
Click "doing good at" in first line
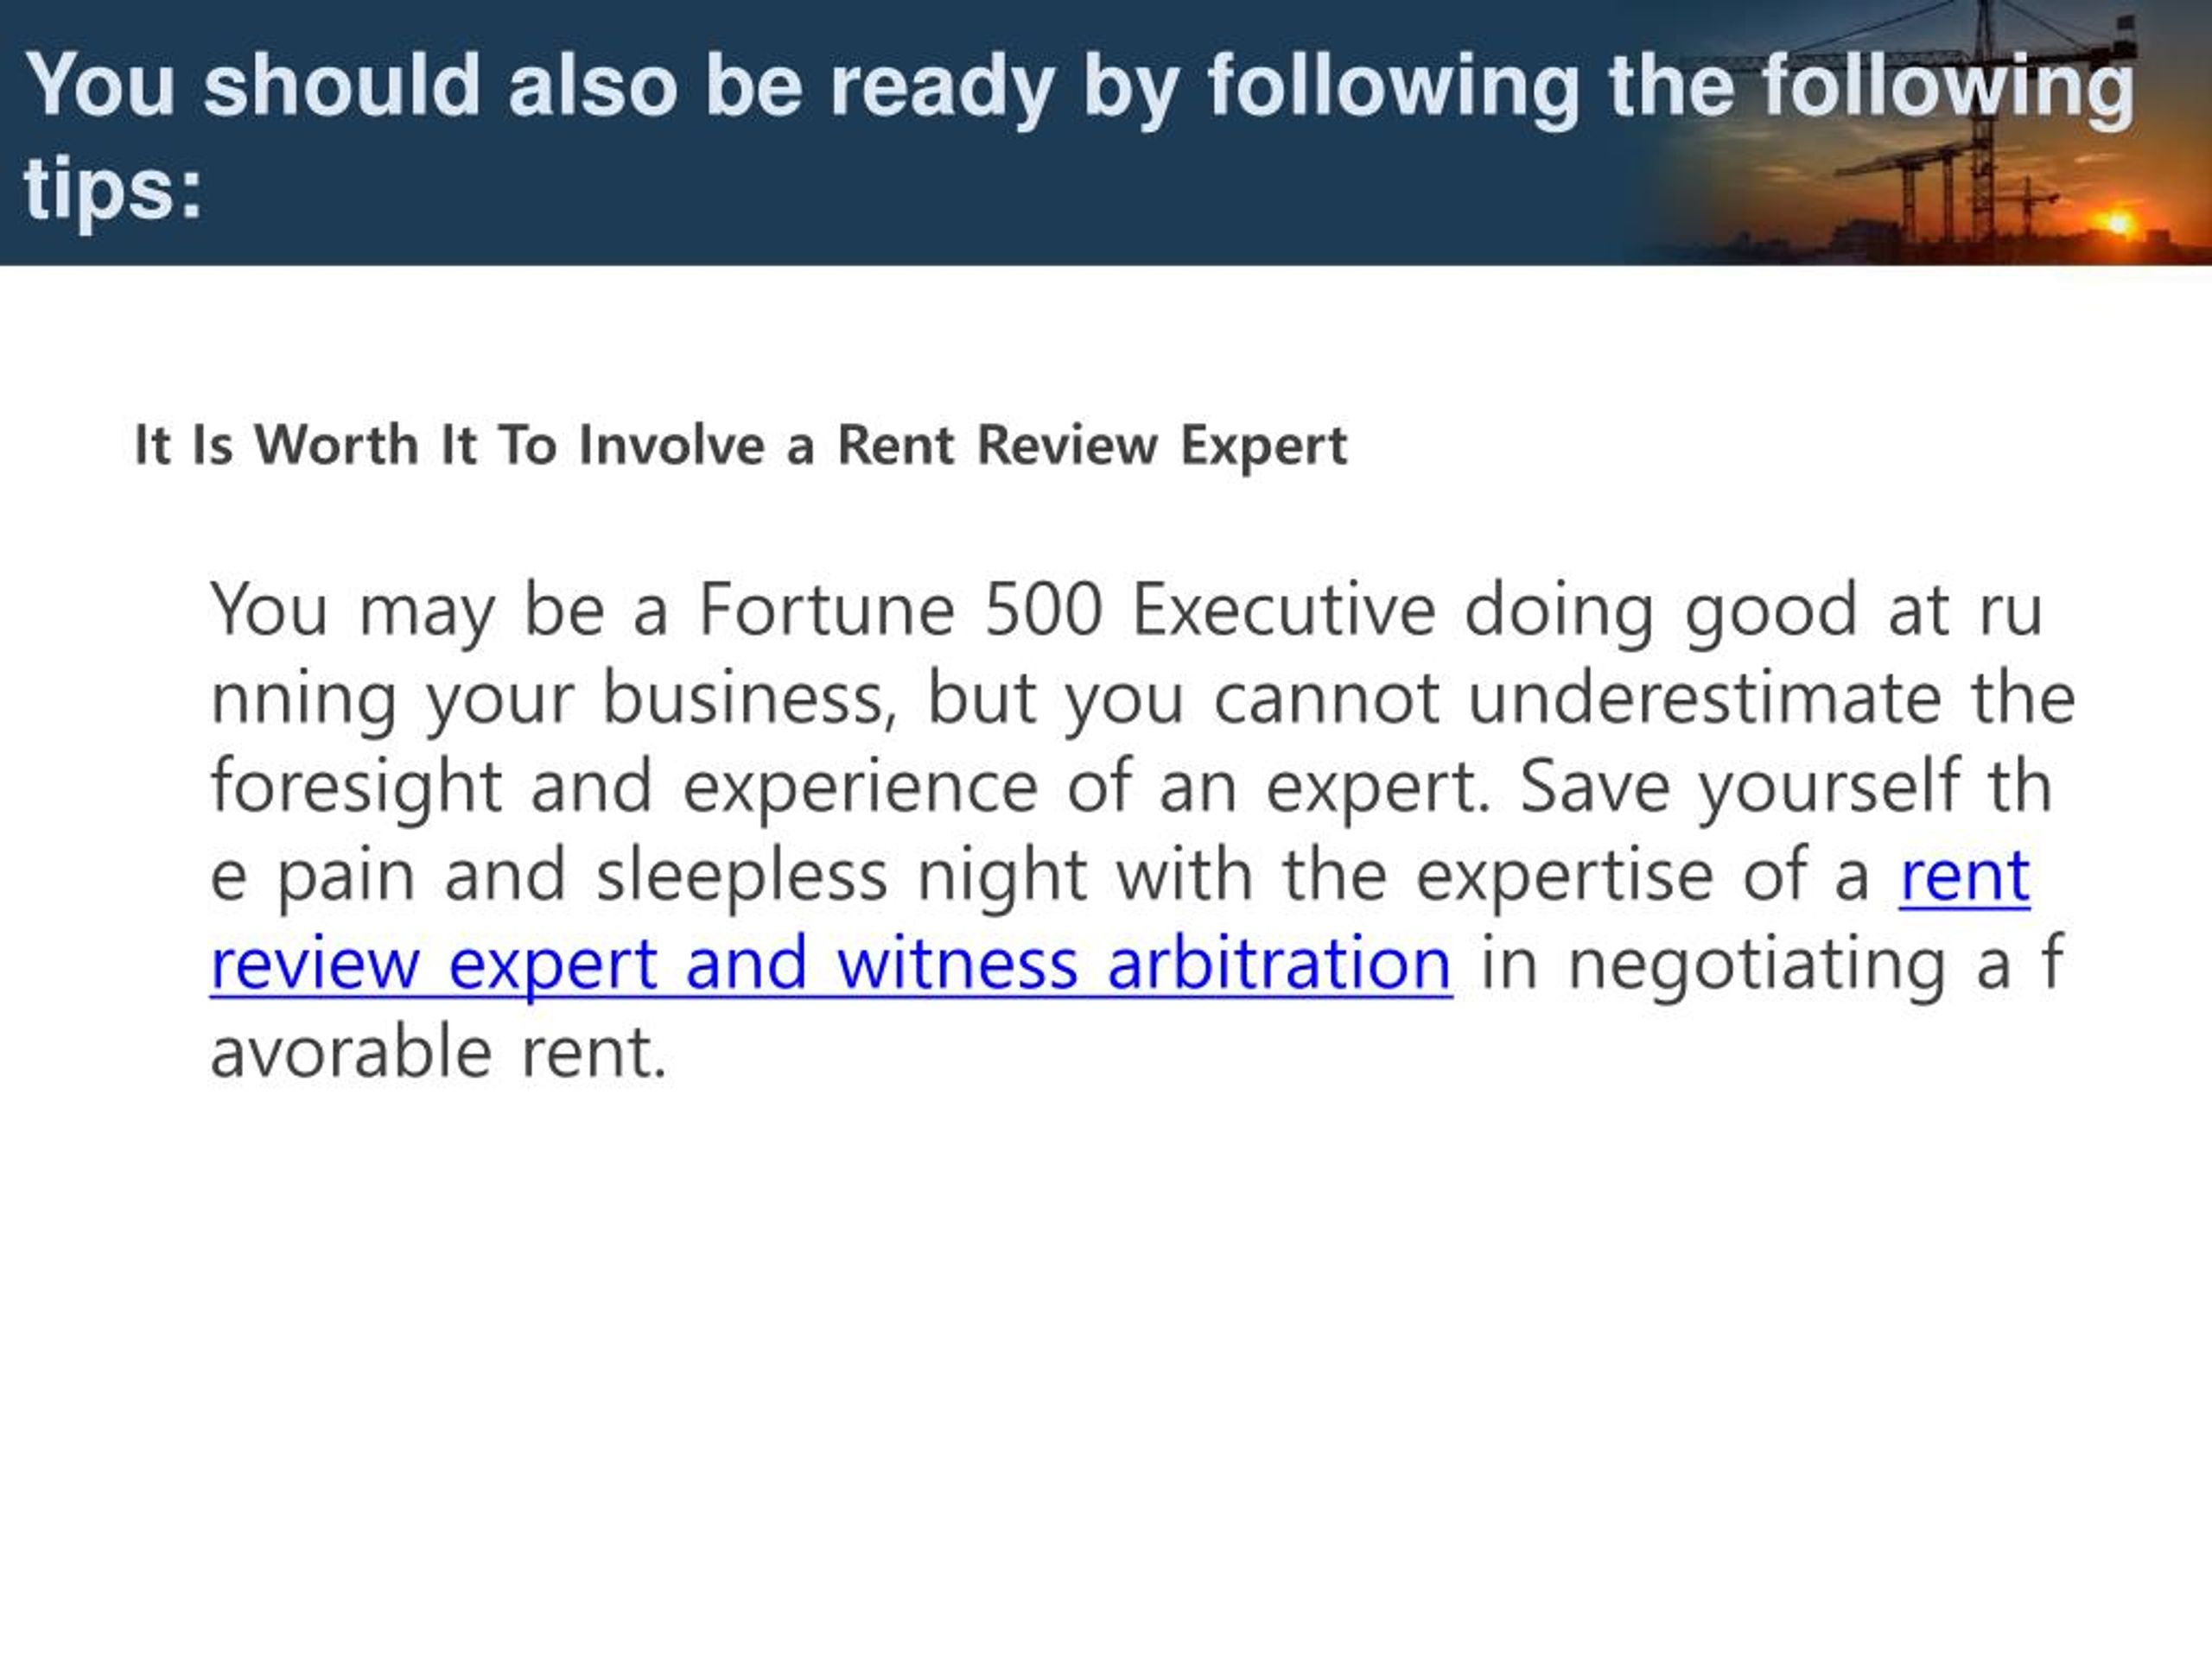click(1706, 611)
